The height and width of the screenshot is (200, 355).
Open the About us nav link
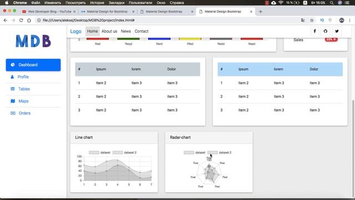click(x=109, y=31)
